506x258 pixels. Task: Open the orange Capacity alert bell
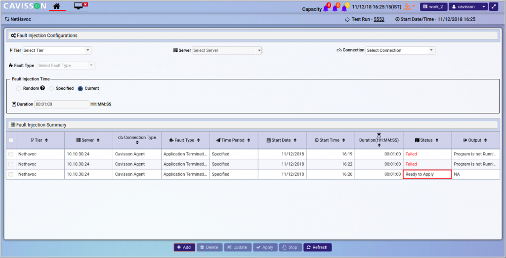[336, 8]
